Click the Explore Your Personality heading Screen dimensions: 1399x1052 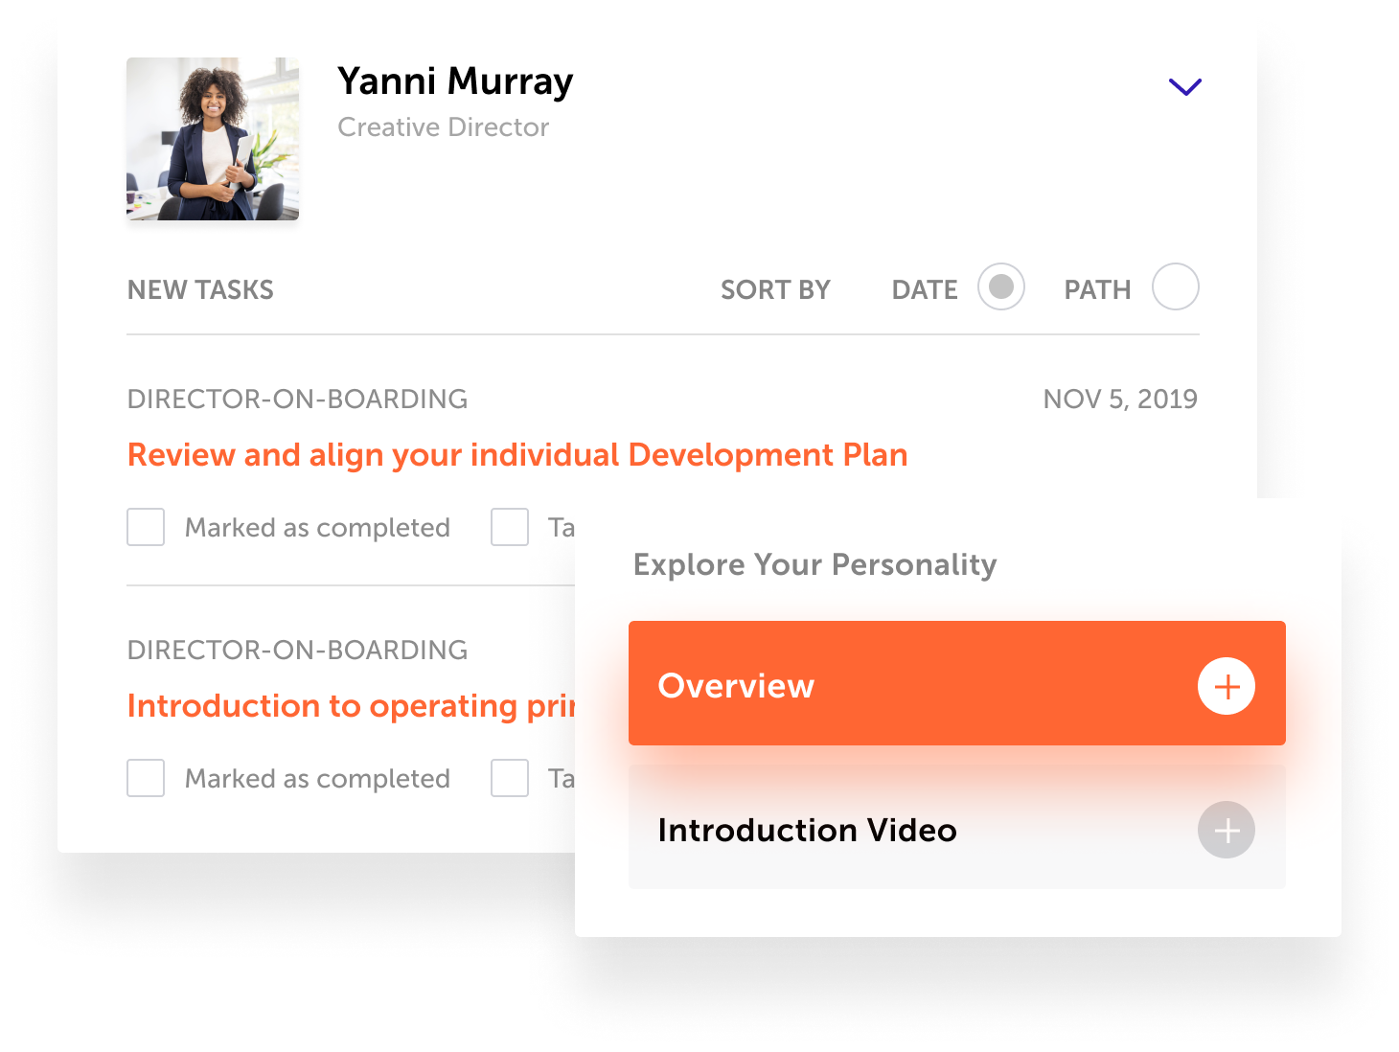(814, 564)
